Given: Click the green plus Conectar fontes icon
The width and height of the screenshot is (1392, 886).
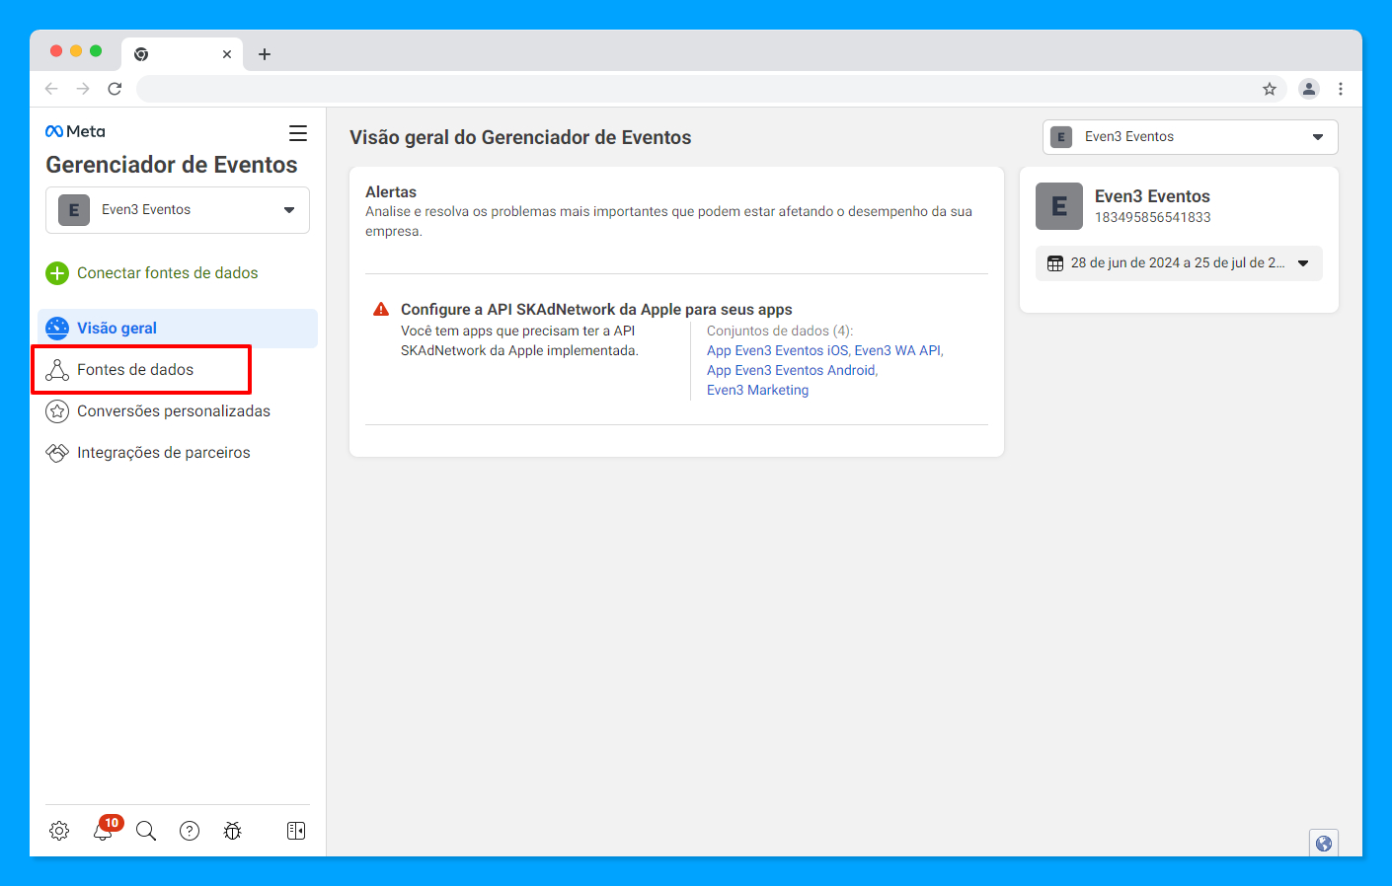Looking at the screenshot, I should [57, 273].
